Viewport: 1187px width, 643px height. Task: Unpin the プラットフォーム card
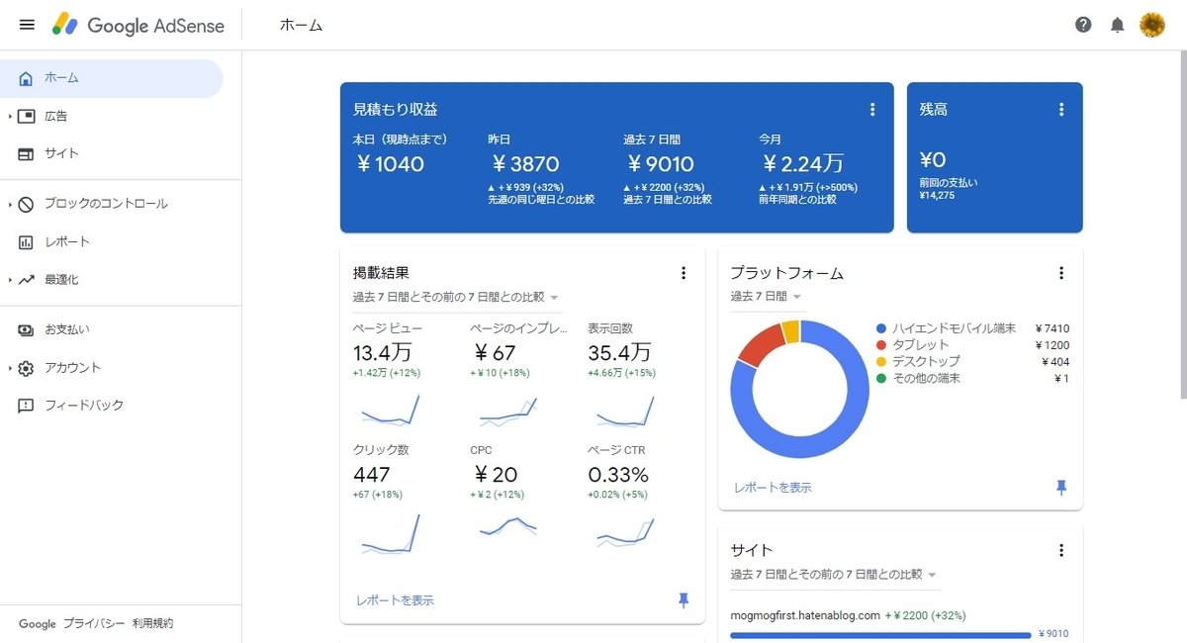[1060, 487]
